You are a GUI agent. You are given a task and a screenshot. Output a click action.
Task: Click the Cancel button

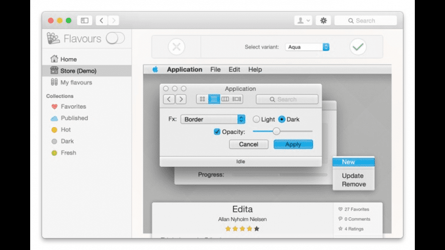tap(249, 144)
